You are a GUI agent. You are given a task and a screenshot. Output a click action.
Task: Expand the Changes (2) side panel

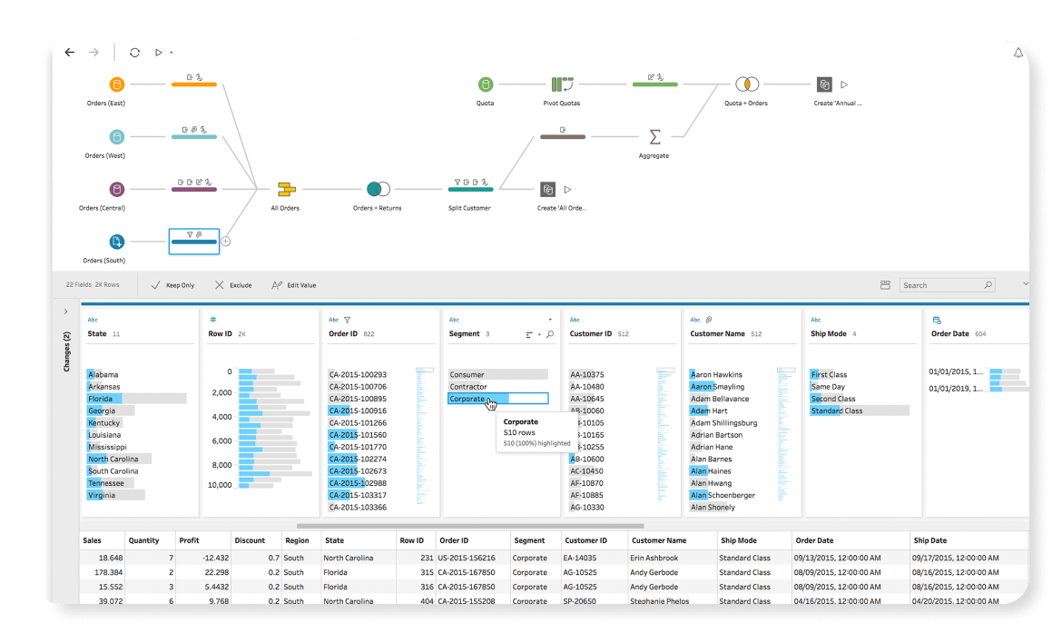click(65, 312)
